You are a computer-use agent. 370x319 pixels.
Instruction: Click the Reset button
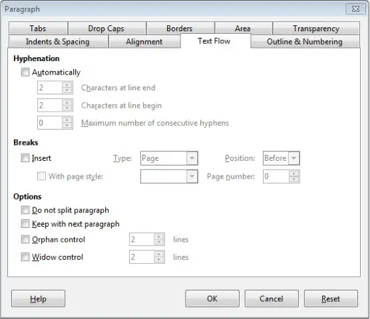pos(331,298)
